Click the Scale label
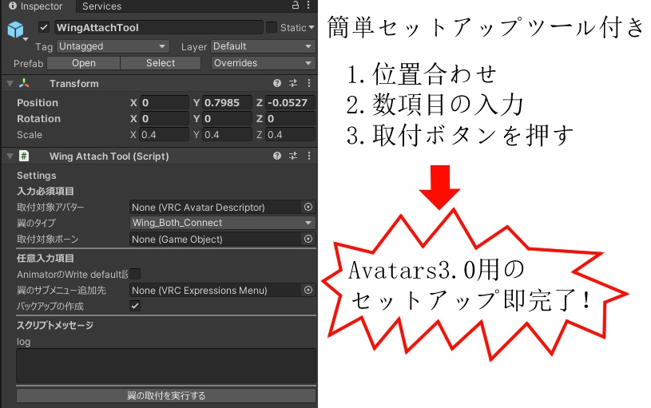This screenshot has width=651, height=408. click(x=29, y=134)
